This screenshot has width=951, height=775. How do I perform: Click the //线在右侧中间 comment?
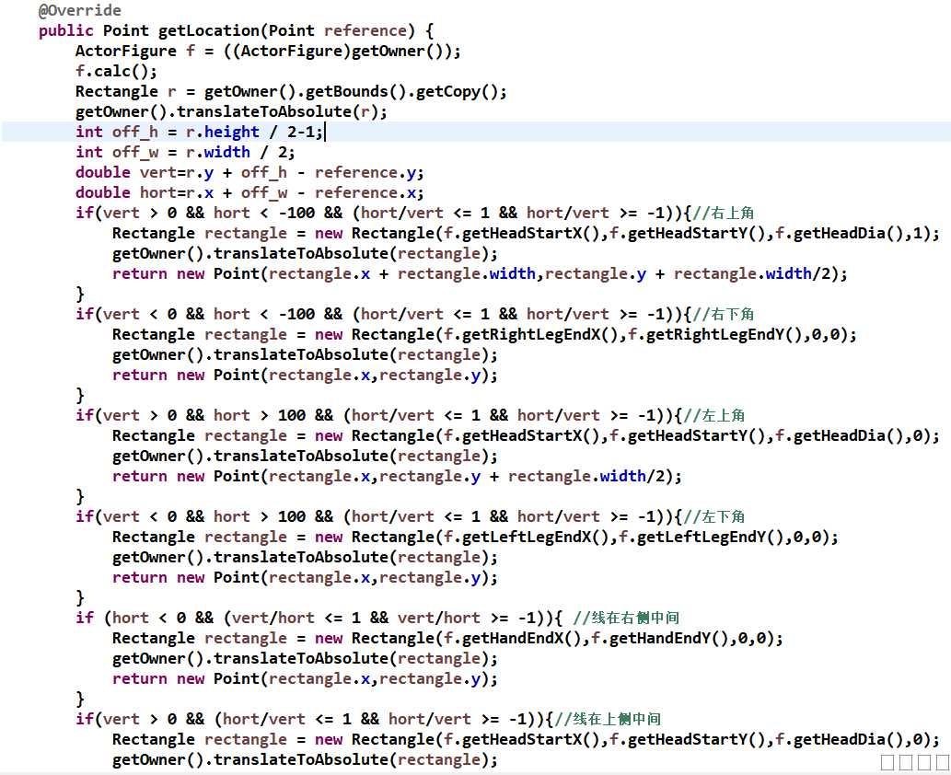point(626,619)
